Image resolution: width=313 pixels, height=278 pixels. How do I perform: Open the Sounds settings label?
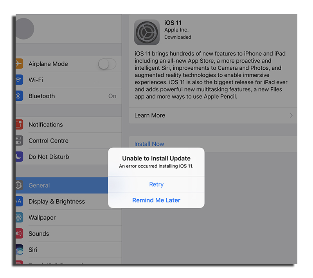coord(39,234)
